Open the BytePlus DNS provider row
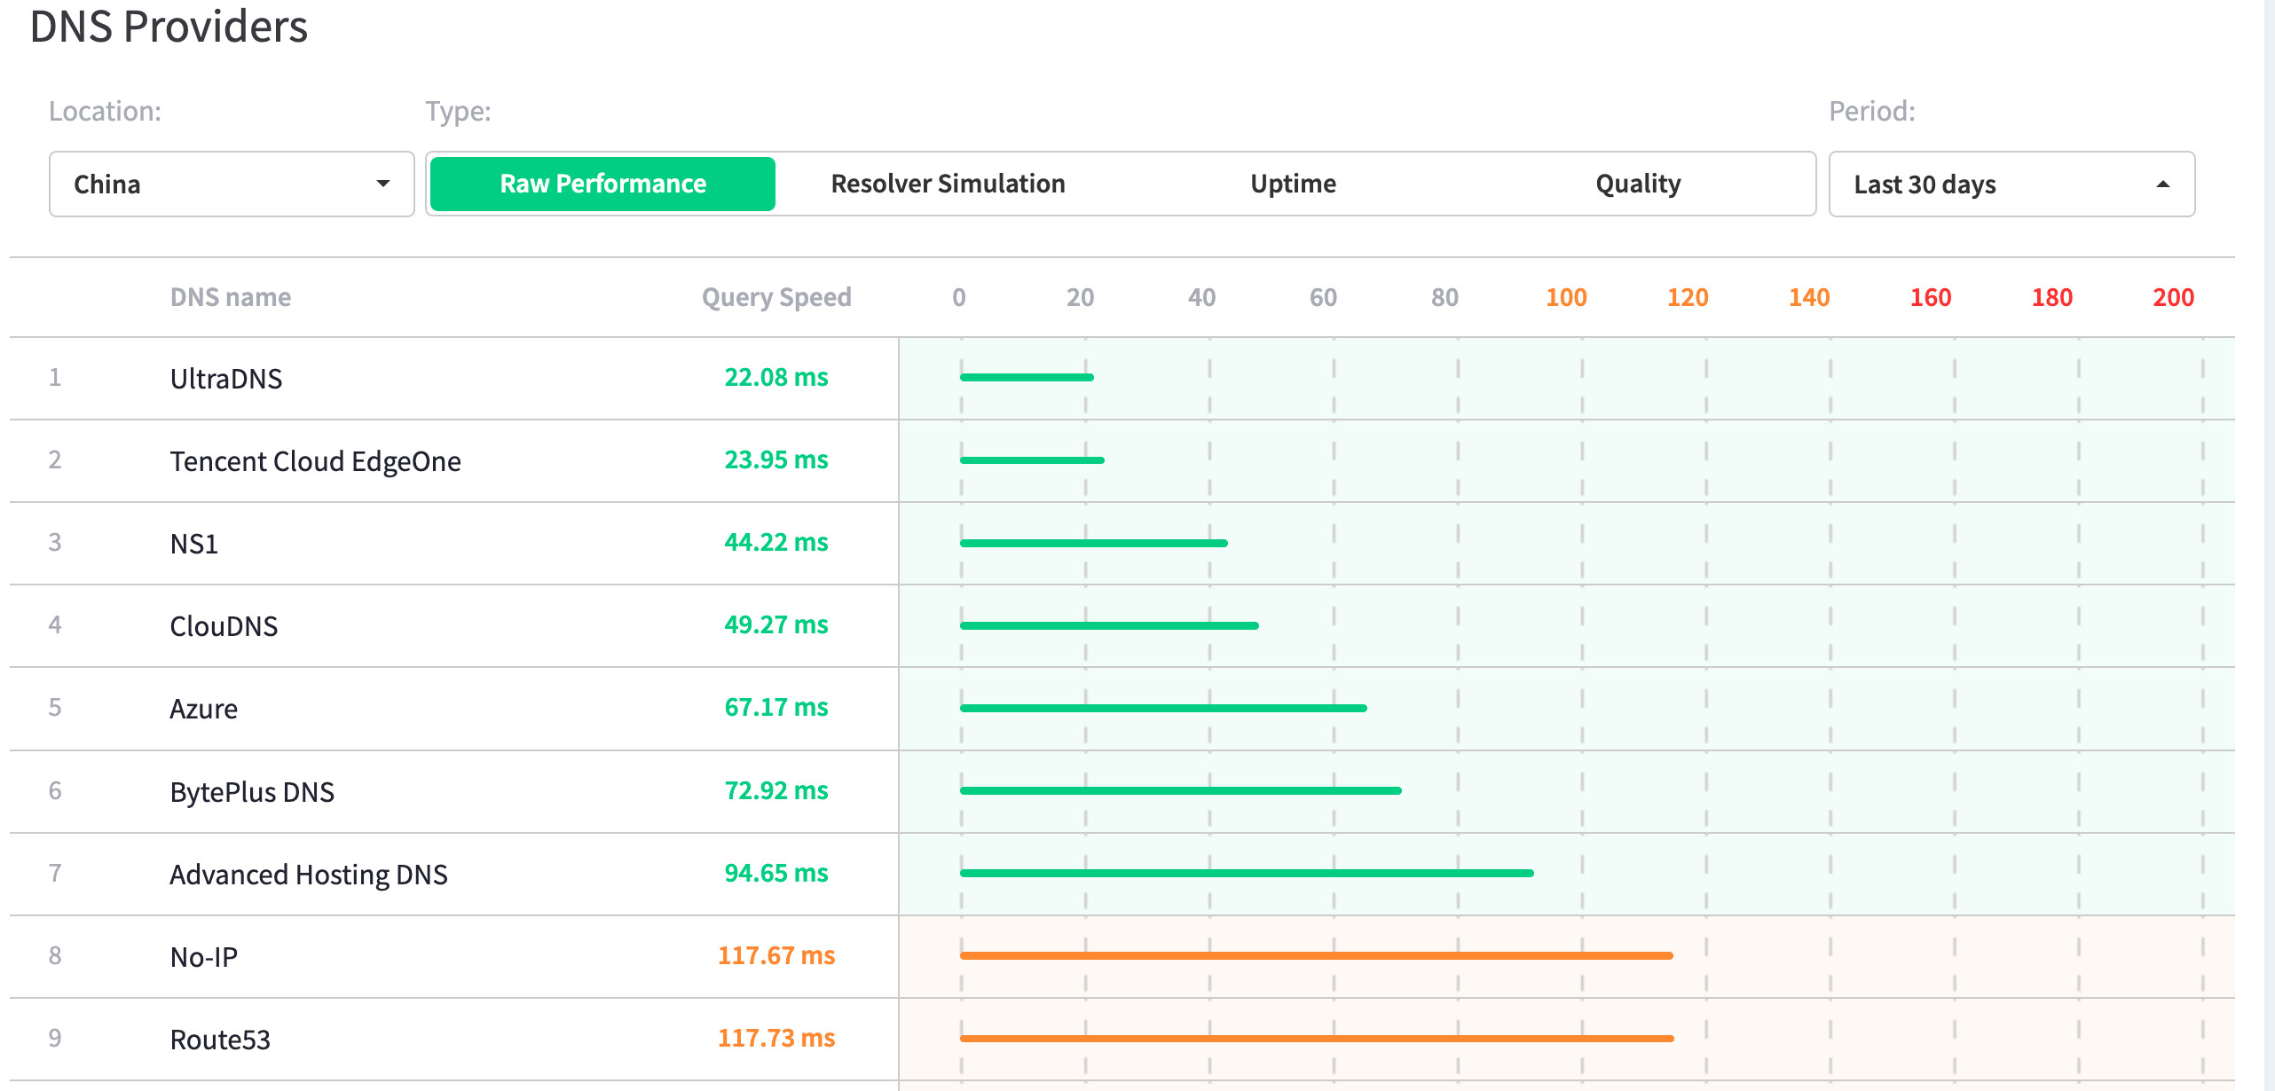Screen dimensions: 2275x1091 point(252,791)
